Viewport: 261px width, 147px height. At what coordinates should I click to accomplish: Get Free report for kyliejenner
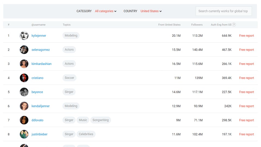(247, 36)
